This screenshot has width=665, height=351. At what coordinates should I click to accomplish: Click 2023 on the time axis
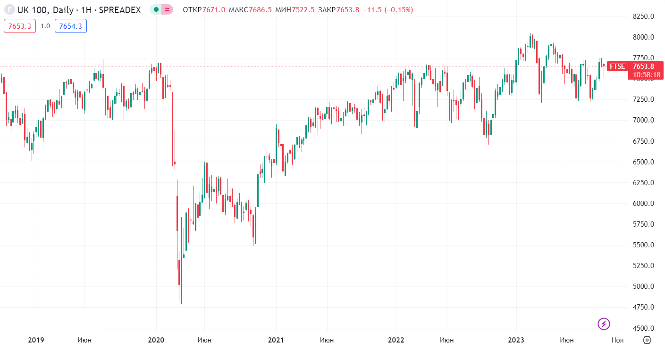516,340
